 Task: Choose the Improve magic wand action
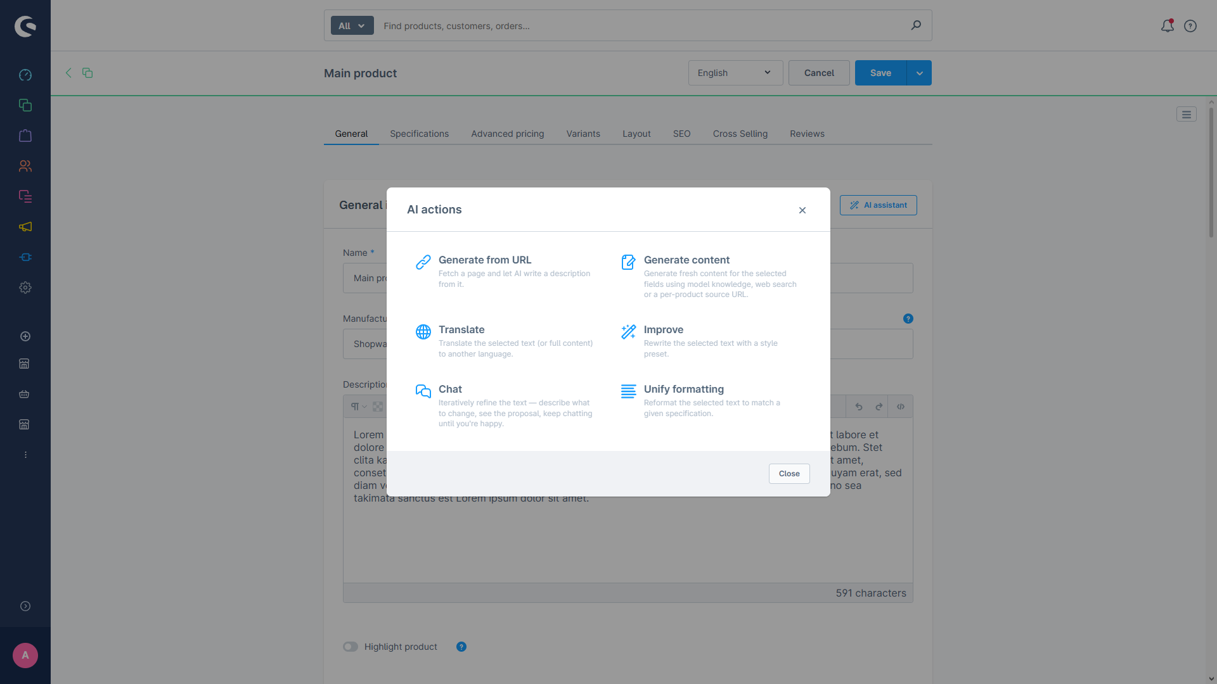[x=629, y=332]
